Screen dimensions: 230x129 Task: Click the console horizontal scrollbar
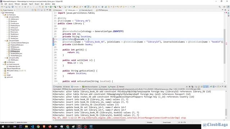[x=90, y=120]
